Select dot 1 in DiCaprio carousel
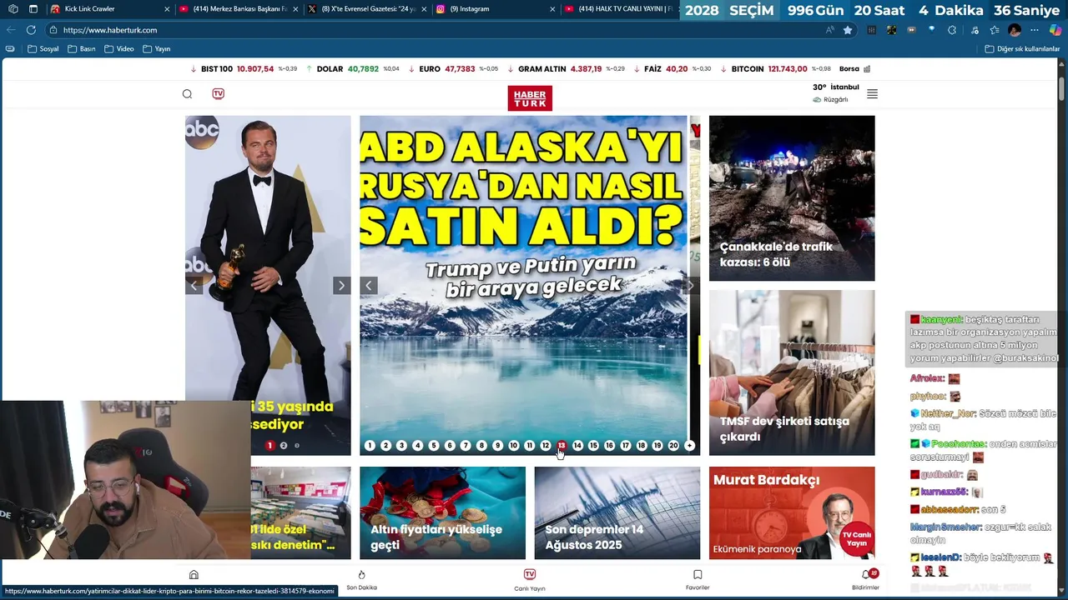 point(270,446)
